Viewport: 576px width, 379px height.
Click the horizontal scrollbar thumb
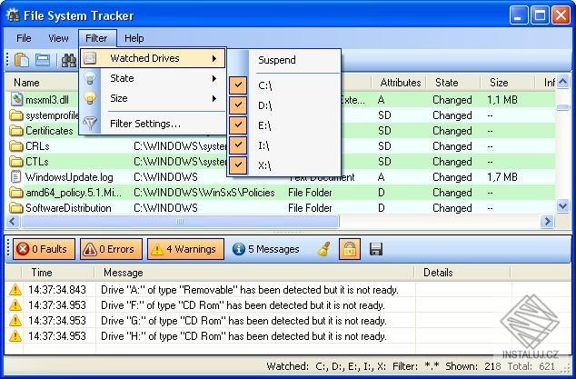pos(180,221)
